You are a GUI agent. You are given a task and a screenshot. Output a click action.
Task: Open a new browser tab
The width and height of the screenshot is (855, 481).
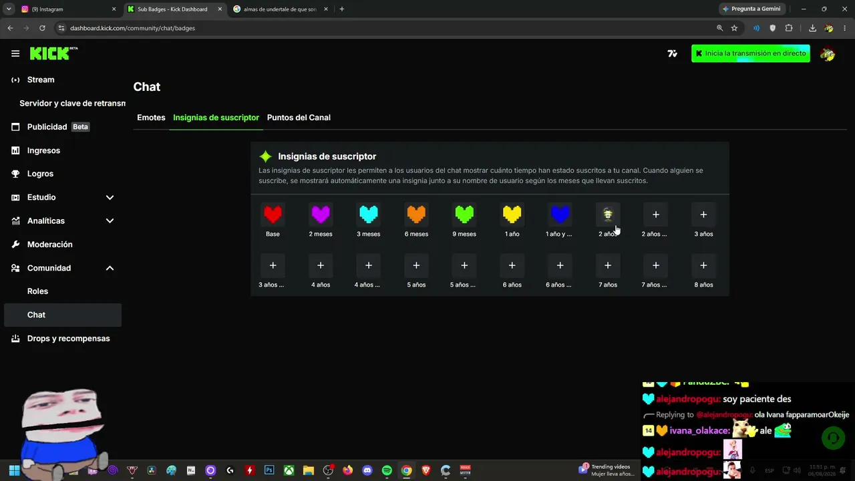tap(342, 9)
